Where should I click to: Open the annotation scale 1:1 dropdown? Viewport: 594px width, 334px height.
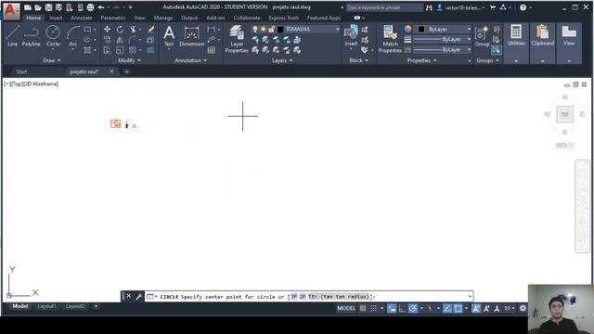point(510,308)
